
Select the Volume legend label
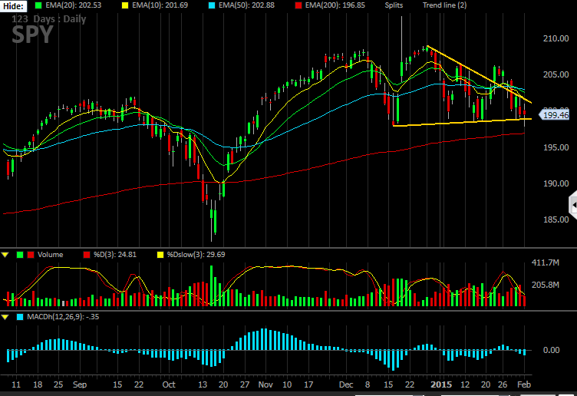pyautogui.click(x=51, y=255)
